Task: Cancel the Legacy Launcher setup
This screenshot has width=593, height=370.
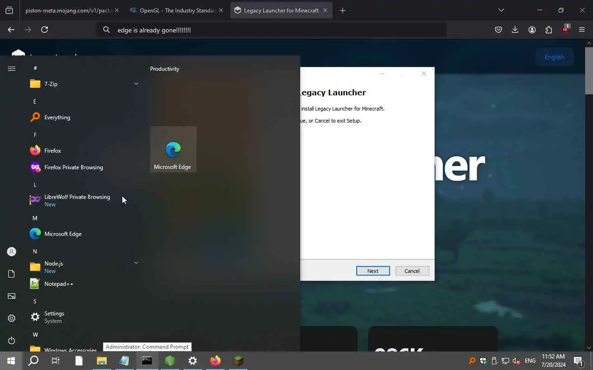Action: 412,271
